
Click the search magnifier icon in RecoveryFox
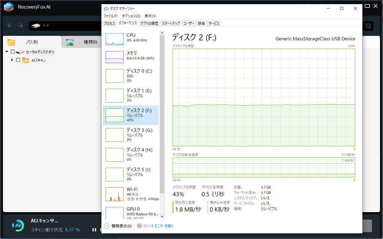[x=368, y=26]
